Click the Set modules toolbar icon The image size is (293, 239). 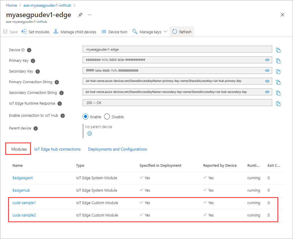tap(24, 32)
